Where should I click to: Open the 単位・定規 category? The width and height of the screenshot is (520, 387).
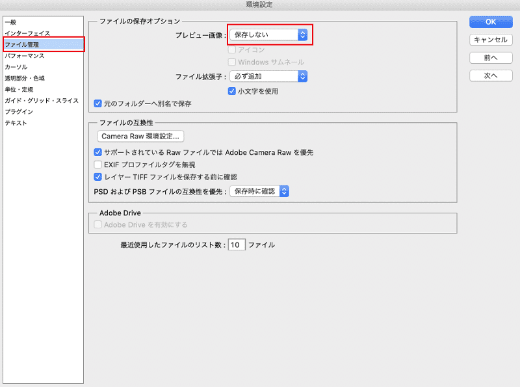(43, 90)
